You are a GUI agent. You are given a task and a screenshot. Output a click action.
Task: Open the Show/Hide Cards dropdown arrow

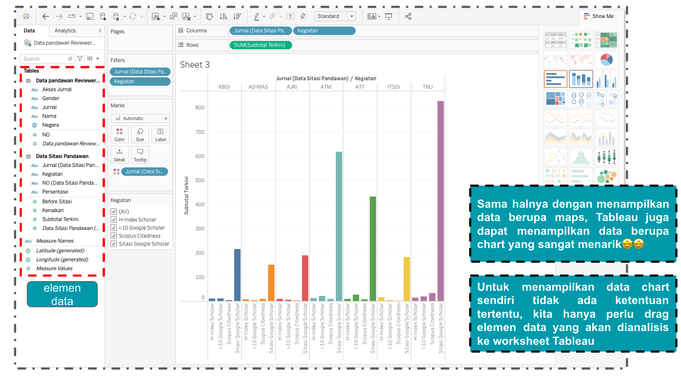[x=379, y=17]
